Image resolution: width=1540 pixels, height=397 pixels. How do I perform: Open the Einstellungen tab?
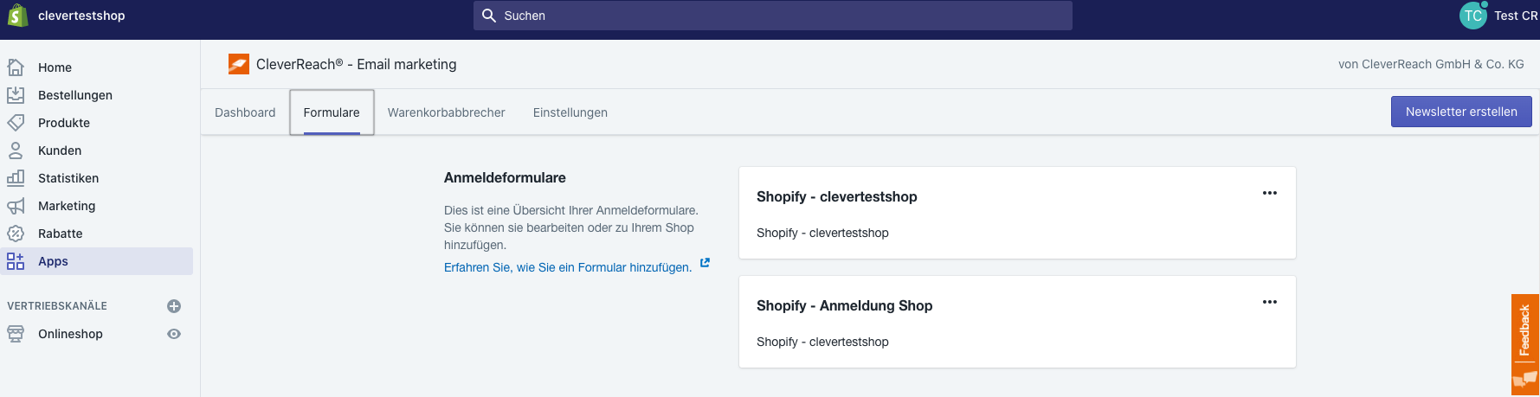click(570, 112)
